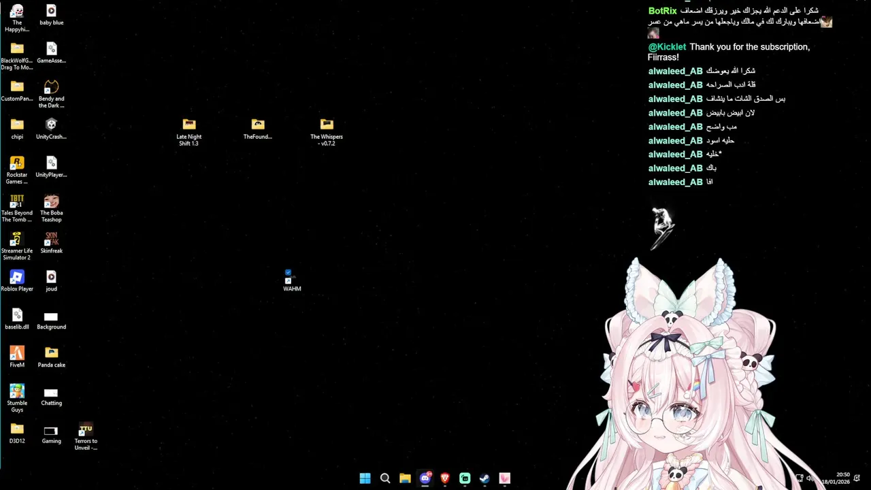Click alwaleed_AB beside شكرا الله يعوضك
871x490 pixels.
click(675, 71)
